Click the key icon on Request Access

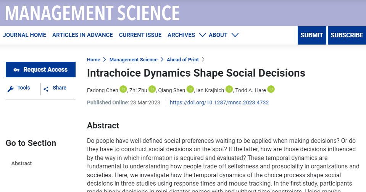(x=16, y=70)
